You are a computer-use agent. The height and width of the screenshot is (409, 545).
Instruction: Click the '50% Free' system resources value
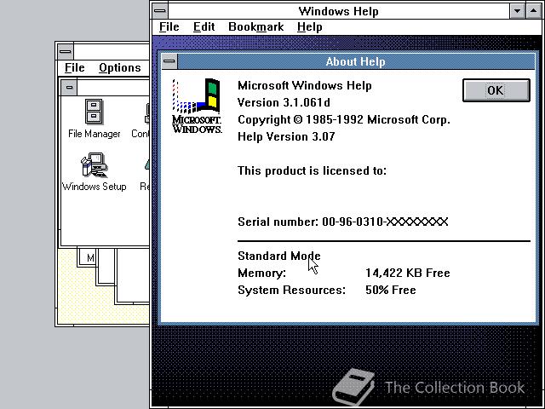click(x=390, y=290)
